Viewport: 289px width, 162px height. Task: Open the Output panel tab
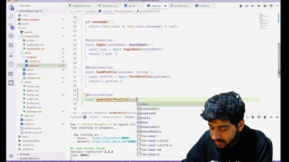pyautogui.click(x=94, y=117)
